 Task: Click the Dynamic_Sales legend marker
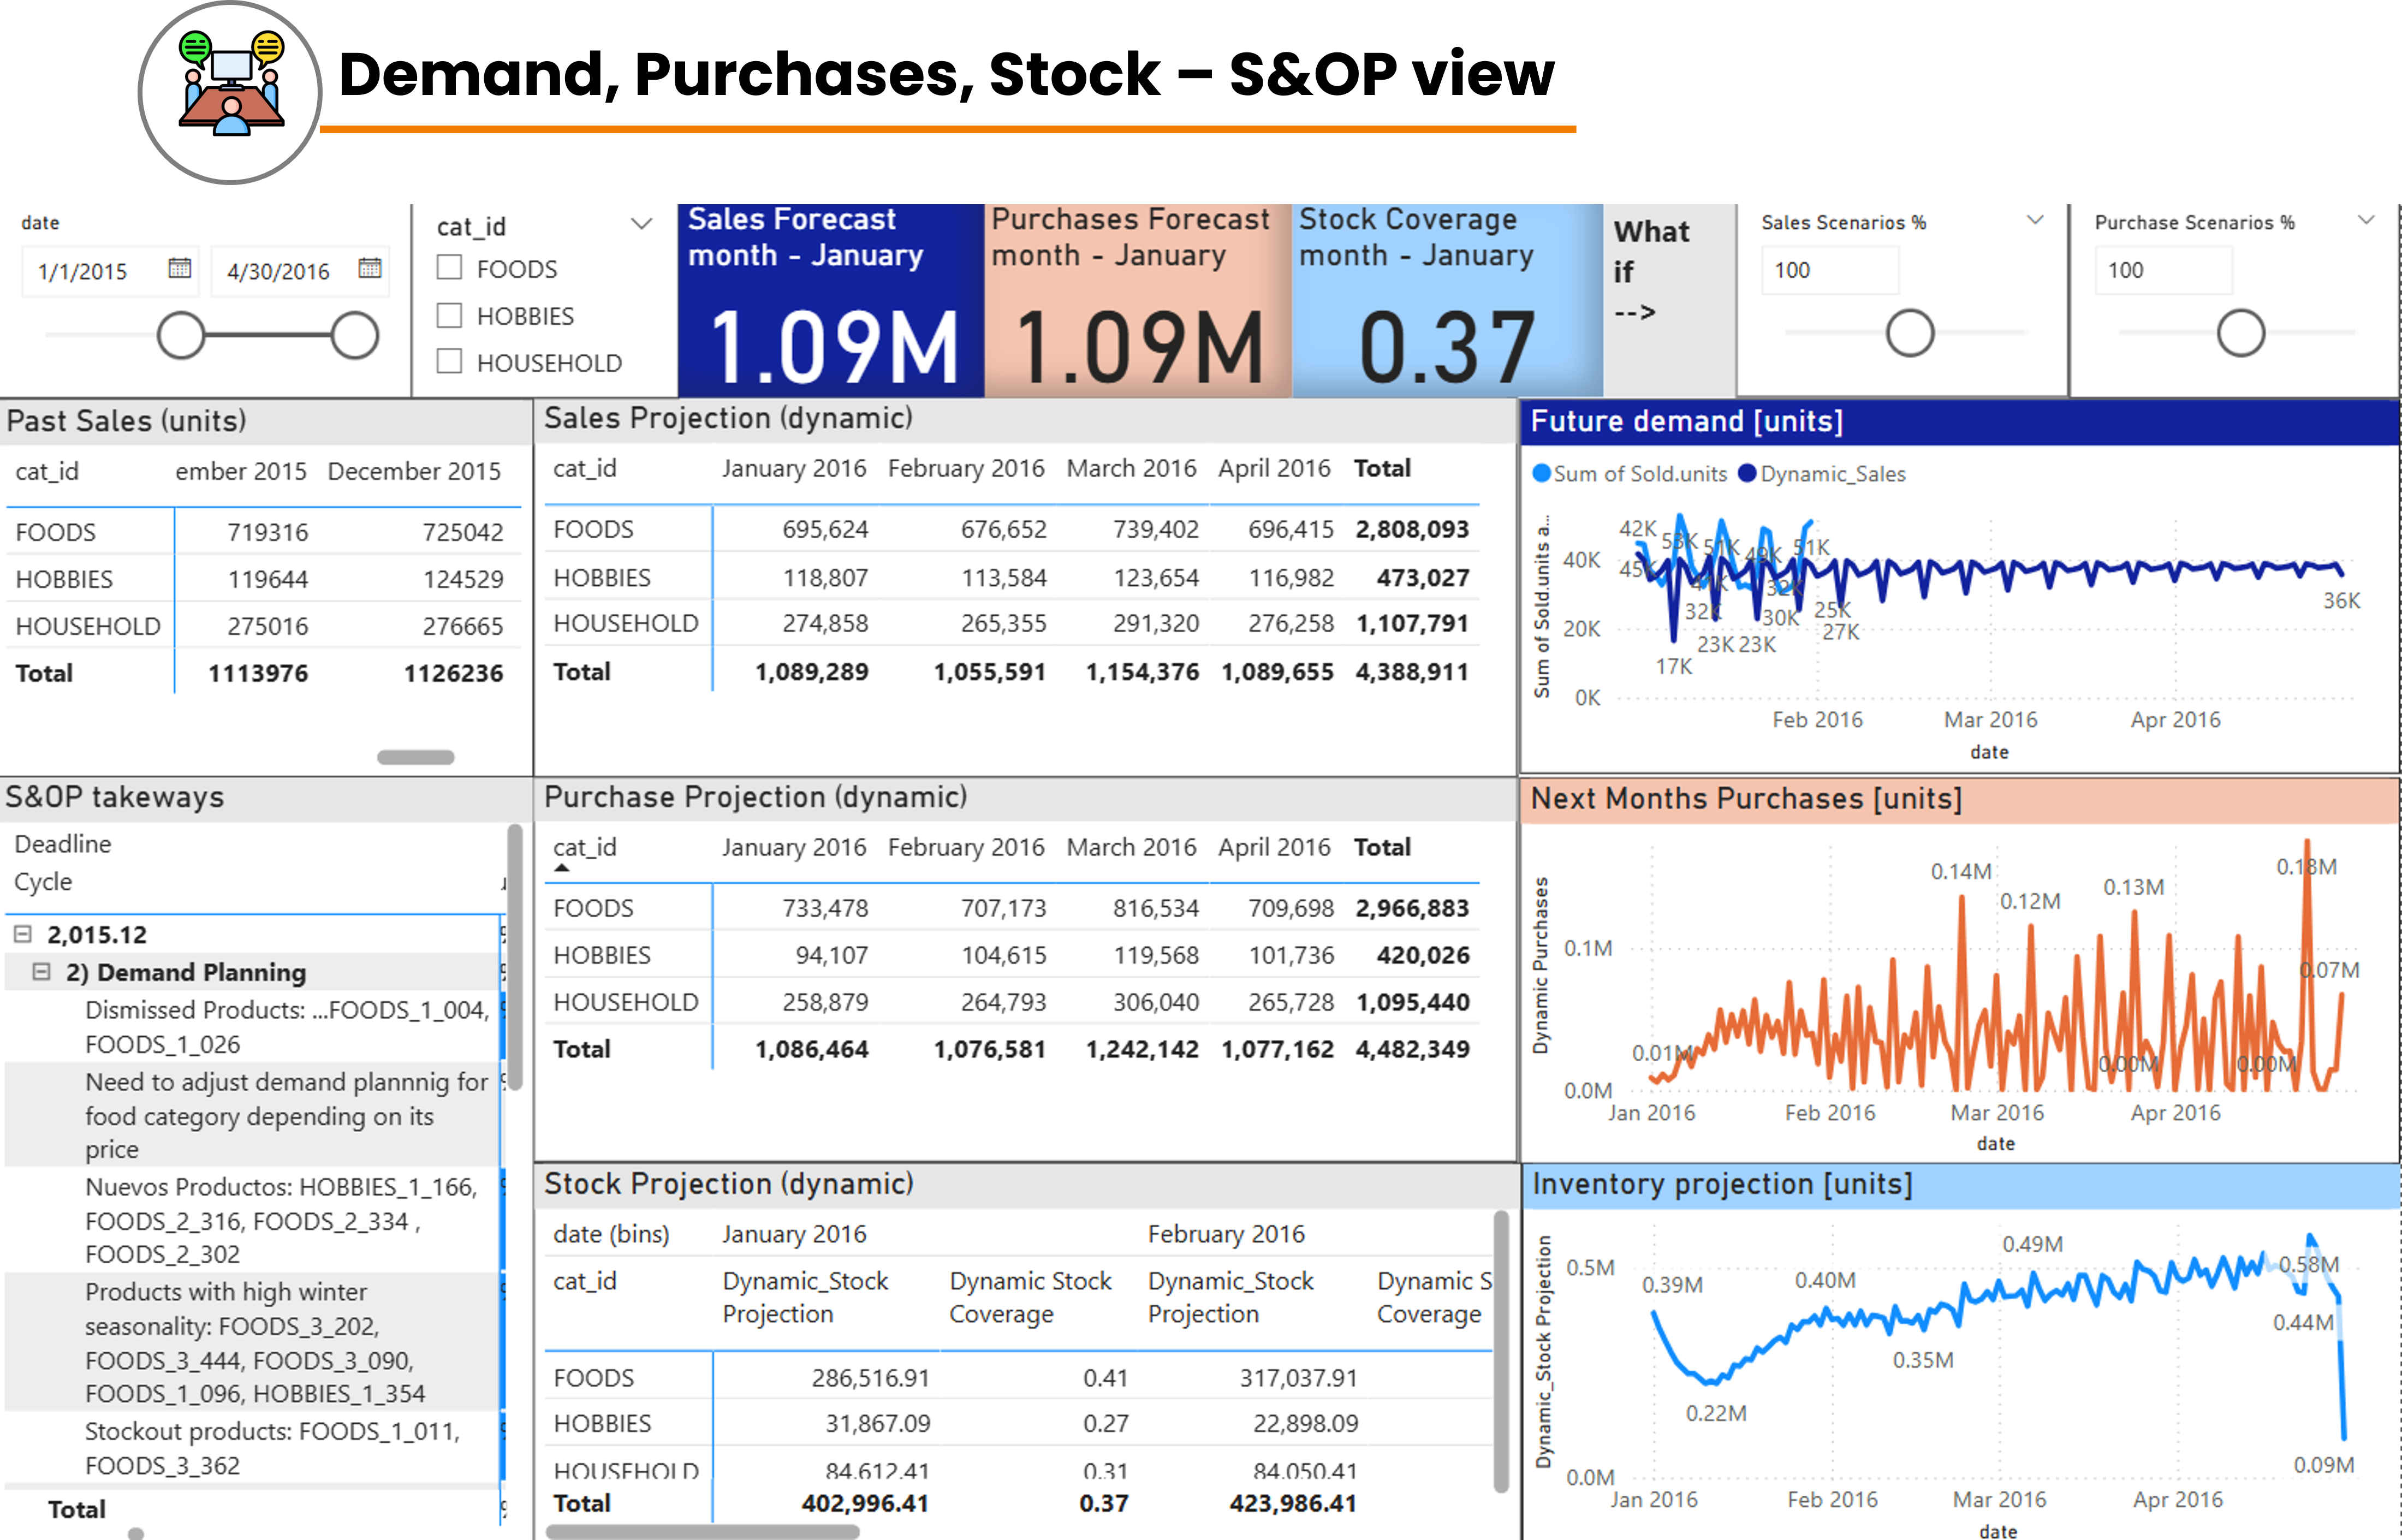point(1747,473)
